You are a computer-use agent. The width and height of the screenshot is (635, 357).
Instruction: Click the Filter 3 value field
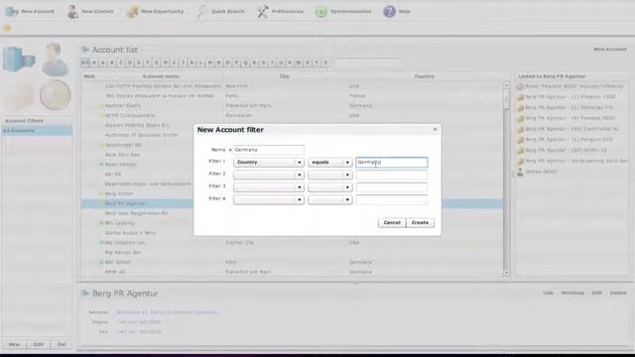(x=392, y=187)
